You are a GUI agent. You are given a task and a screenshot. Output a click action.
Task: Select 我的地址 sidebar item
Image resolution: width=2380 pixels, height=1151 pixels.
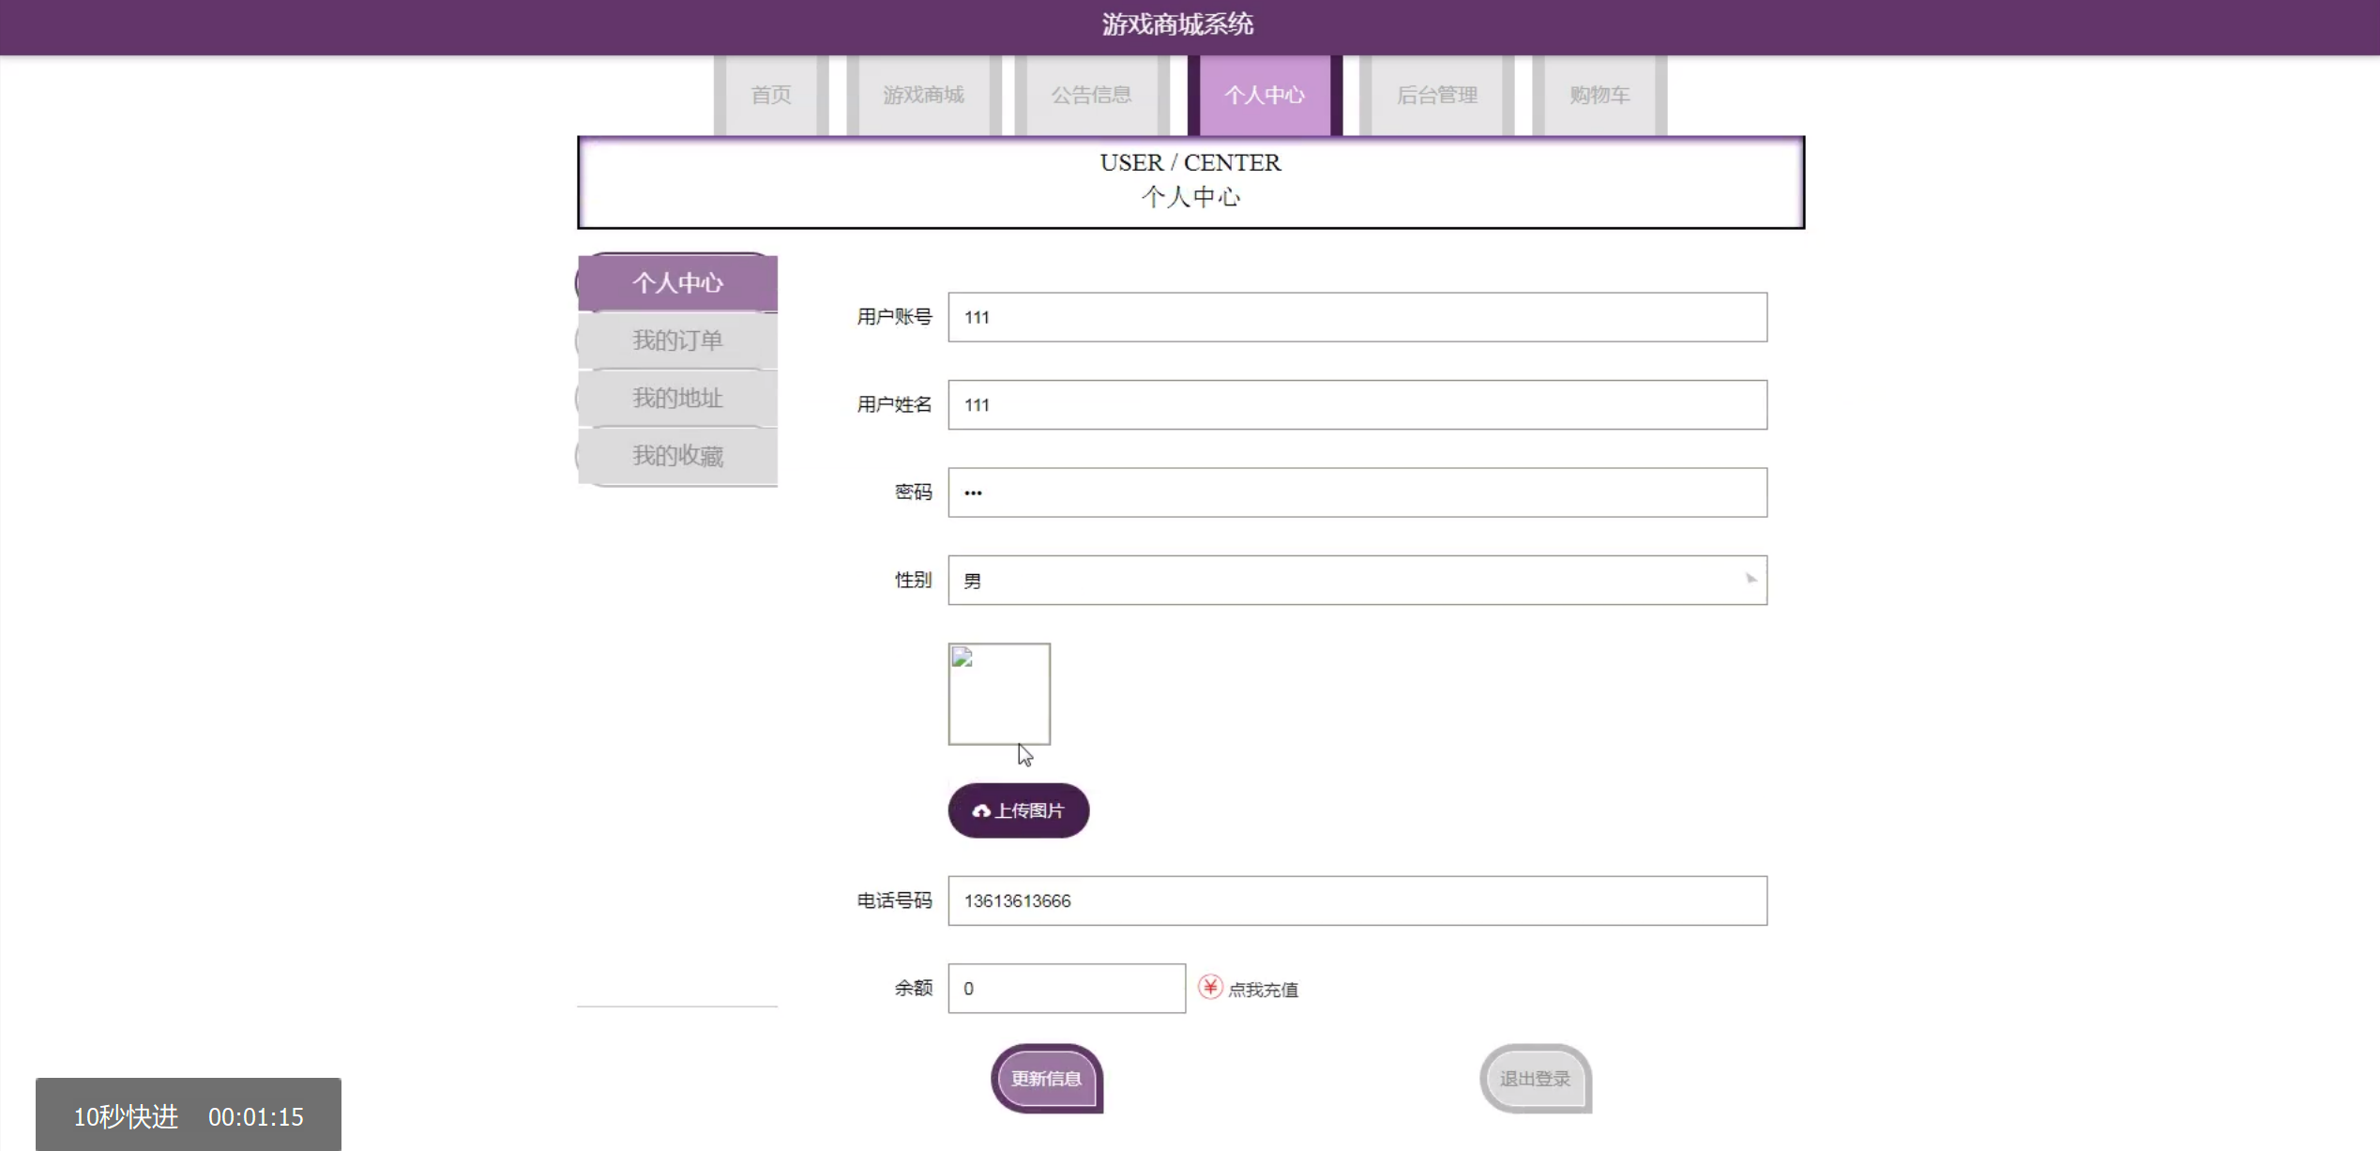[x=677, y=398]
